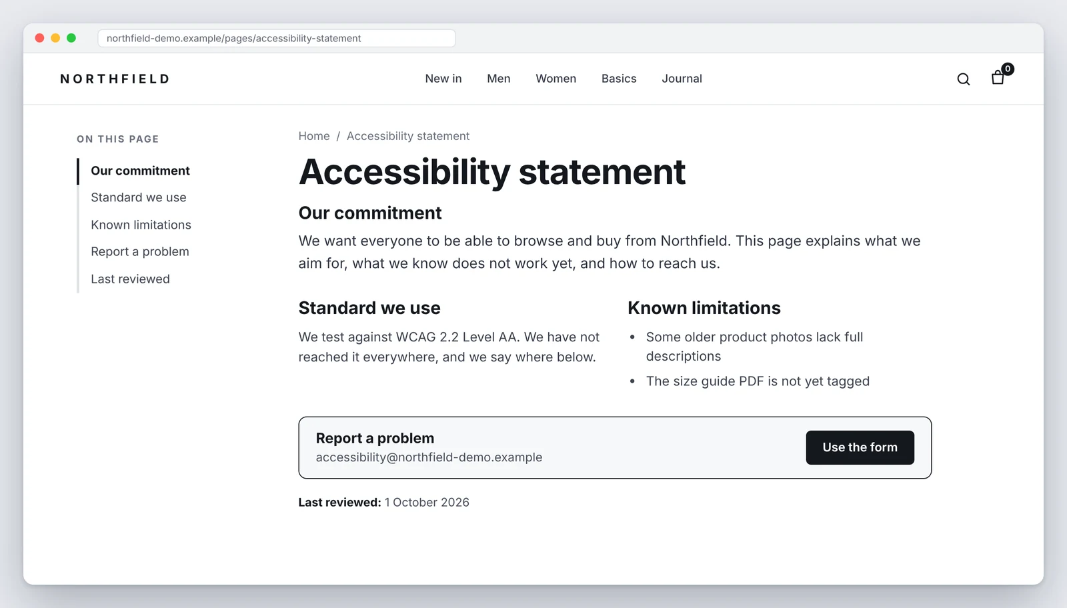
Task: Jump to Our commitment in sidebar
Action: pos(140,171)
